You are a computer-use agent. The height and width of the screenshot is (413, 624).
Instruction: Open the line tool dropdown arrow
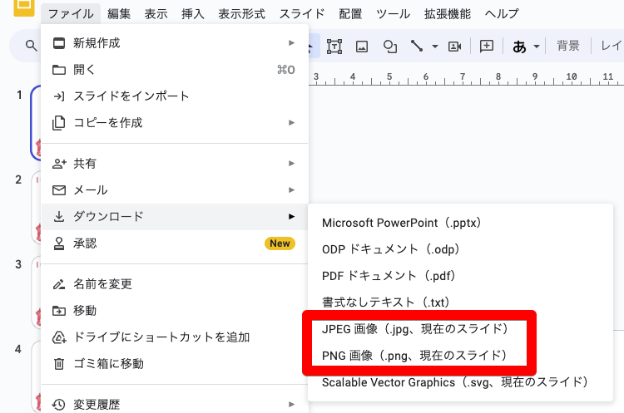pos(434,47)
